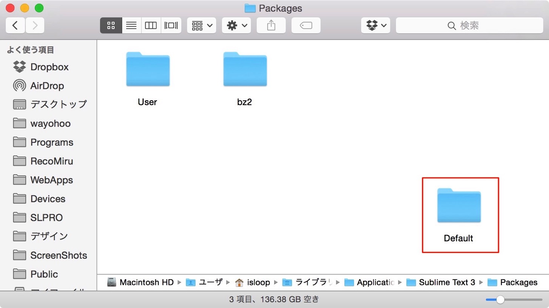Open the gear action menu
The height and width of the screenshot is (308, 549).
[236, 25]
